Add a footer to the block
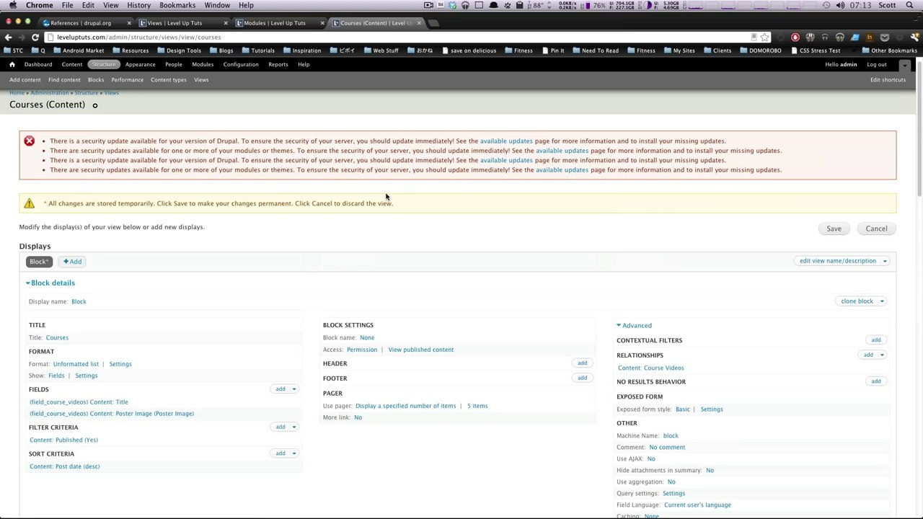Viewport: 923px width, 519px height. (x=582, y=378)
